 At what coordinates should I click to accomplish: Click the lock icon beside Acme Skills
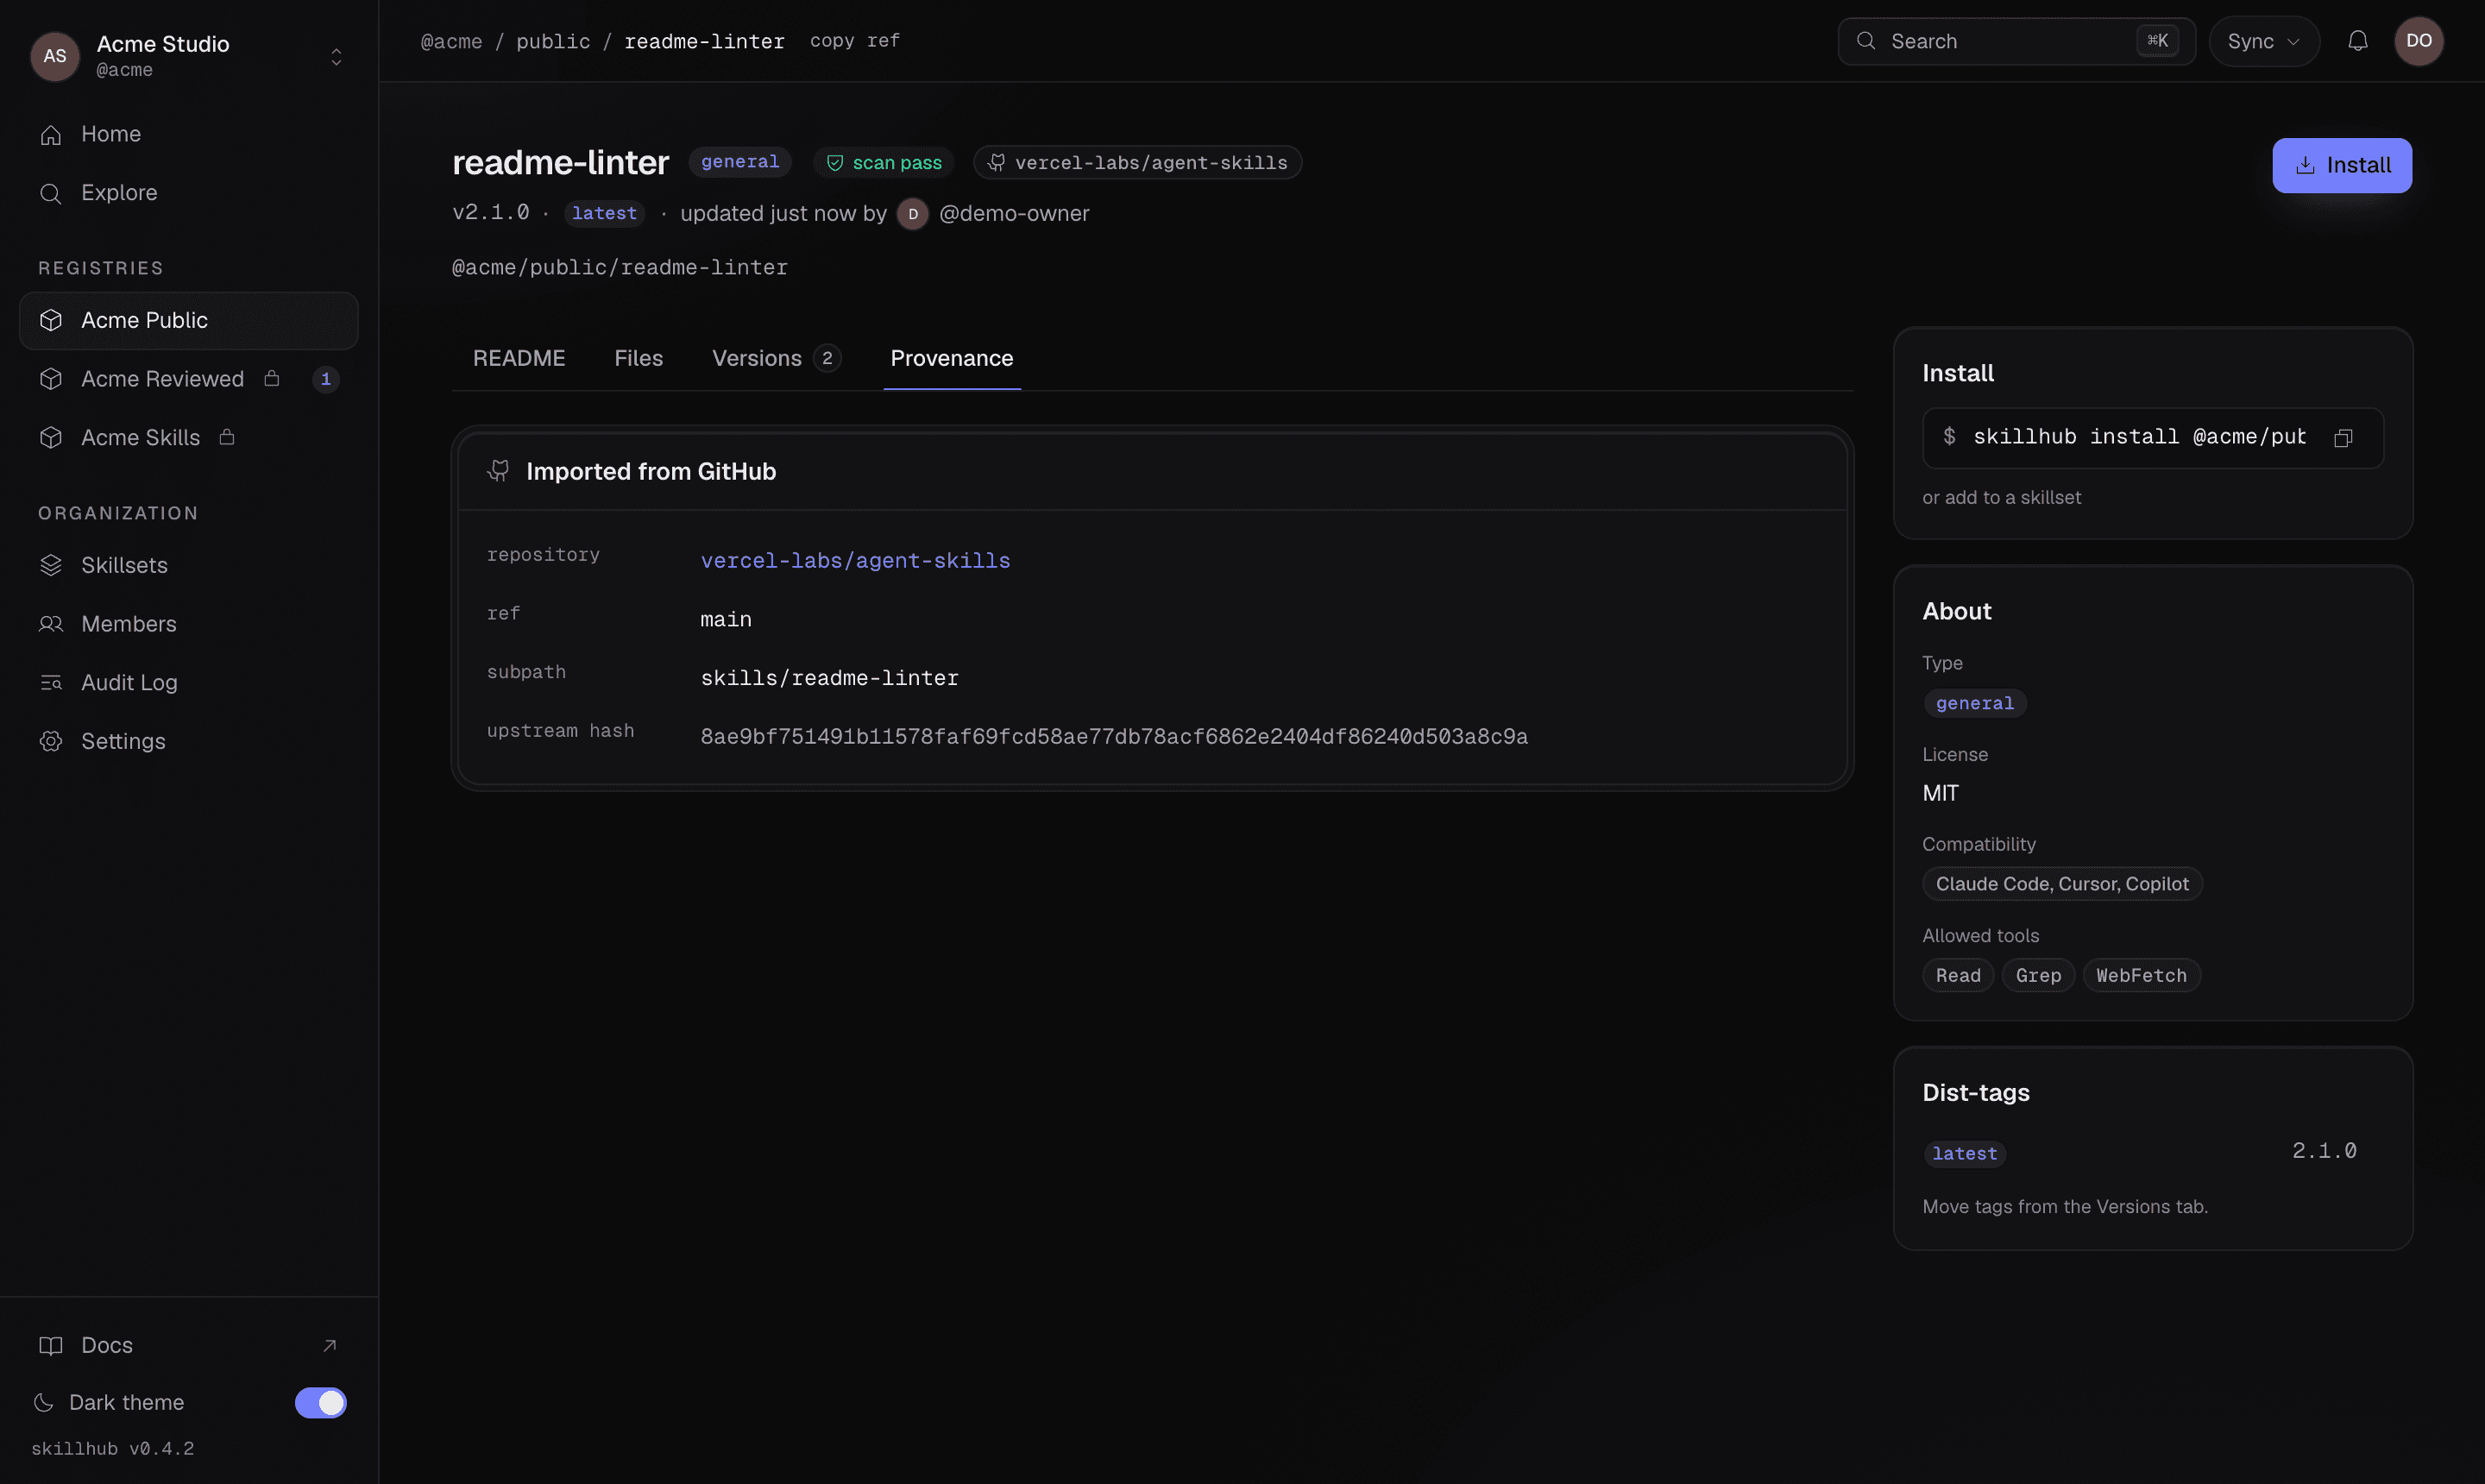(227, 437)
